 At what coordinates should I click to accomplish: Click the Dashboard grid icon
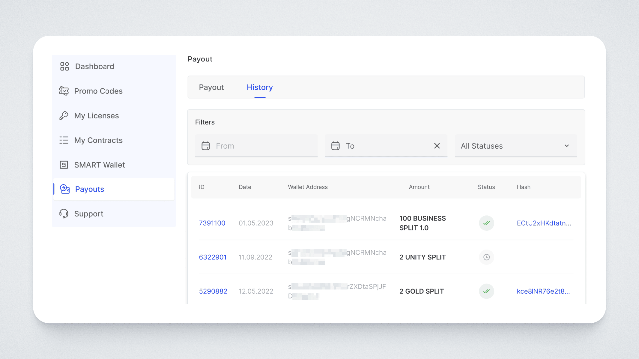[x=64, y=66]
